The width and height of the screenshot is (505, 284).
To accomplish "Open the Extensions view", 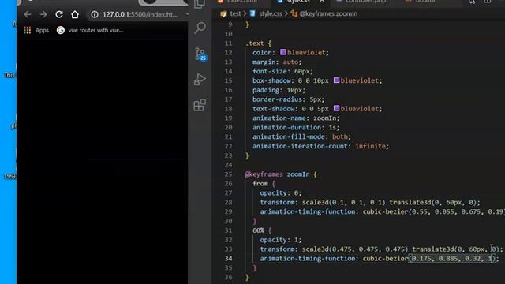I will pos(200,105).
